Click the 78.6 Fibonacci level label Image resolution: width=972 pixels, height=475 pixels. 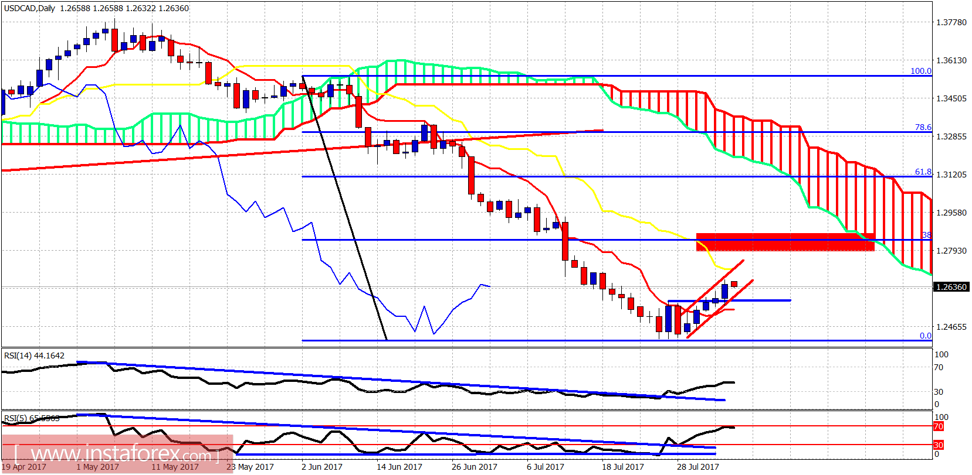tap(923, 127)
